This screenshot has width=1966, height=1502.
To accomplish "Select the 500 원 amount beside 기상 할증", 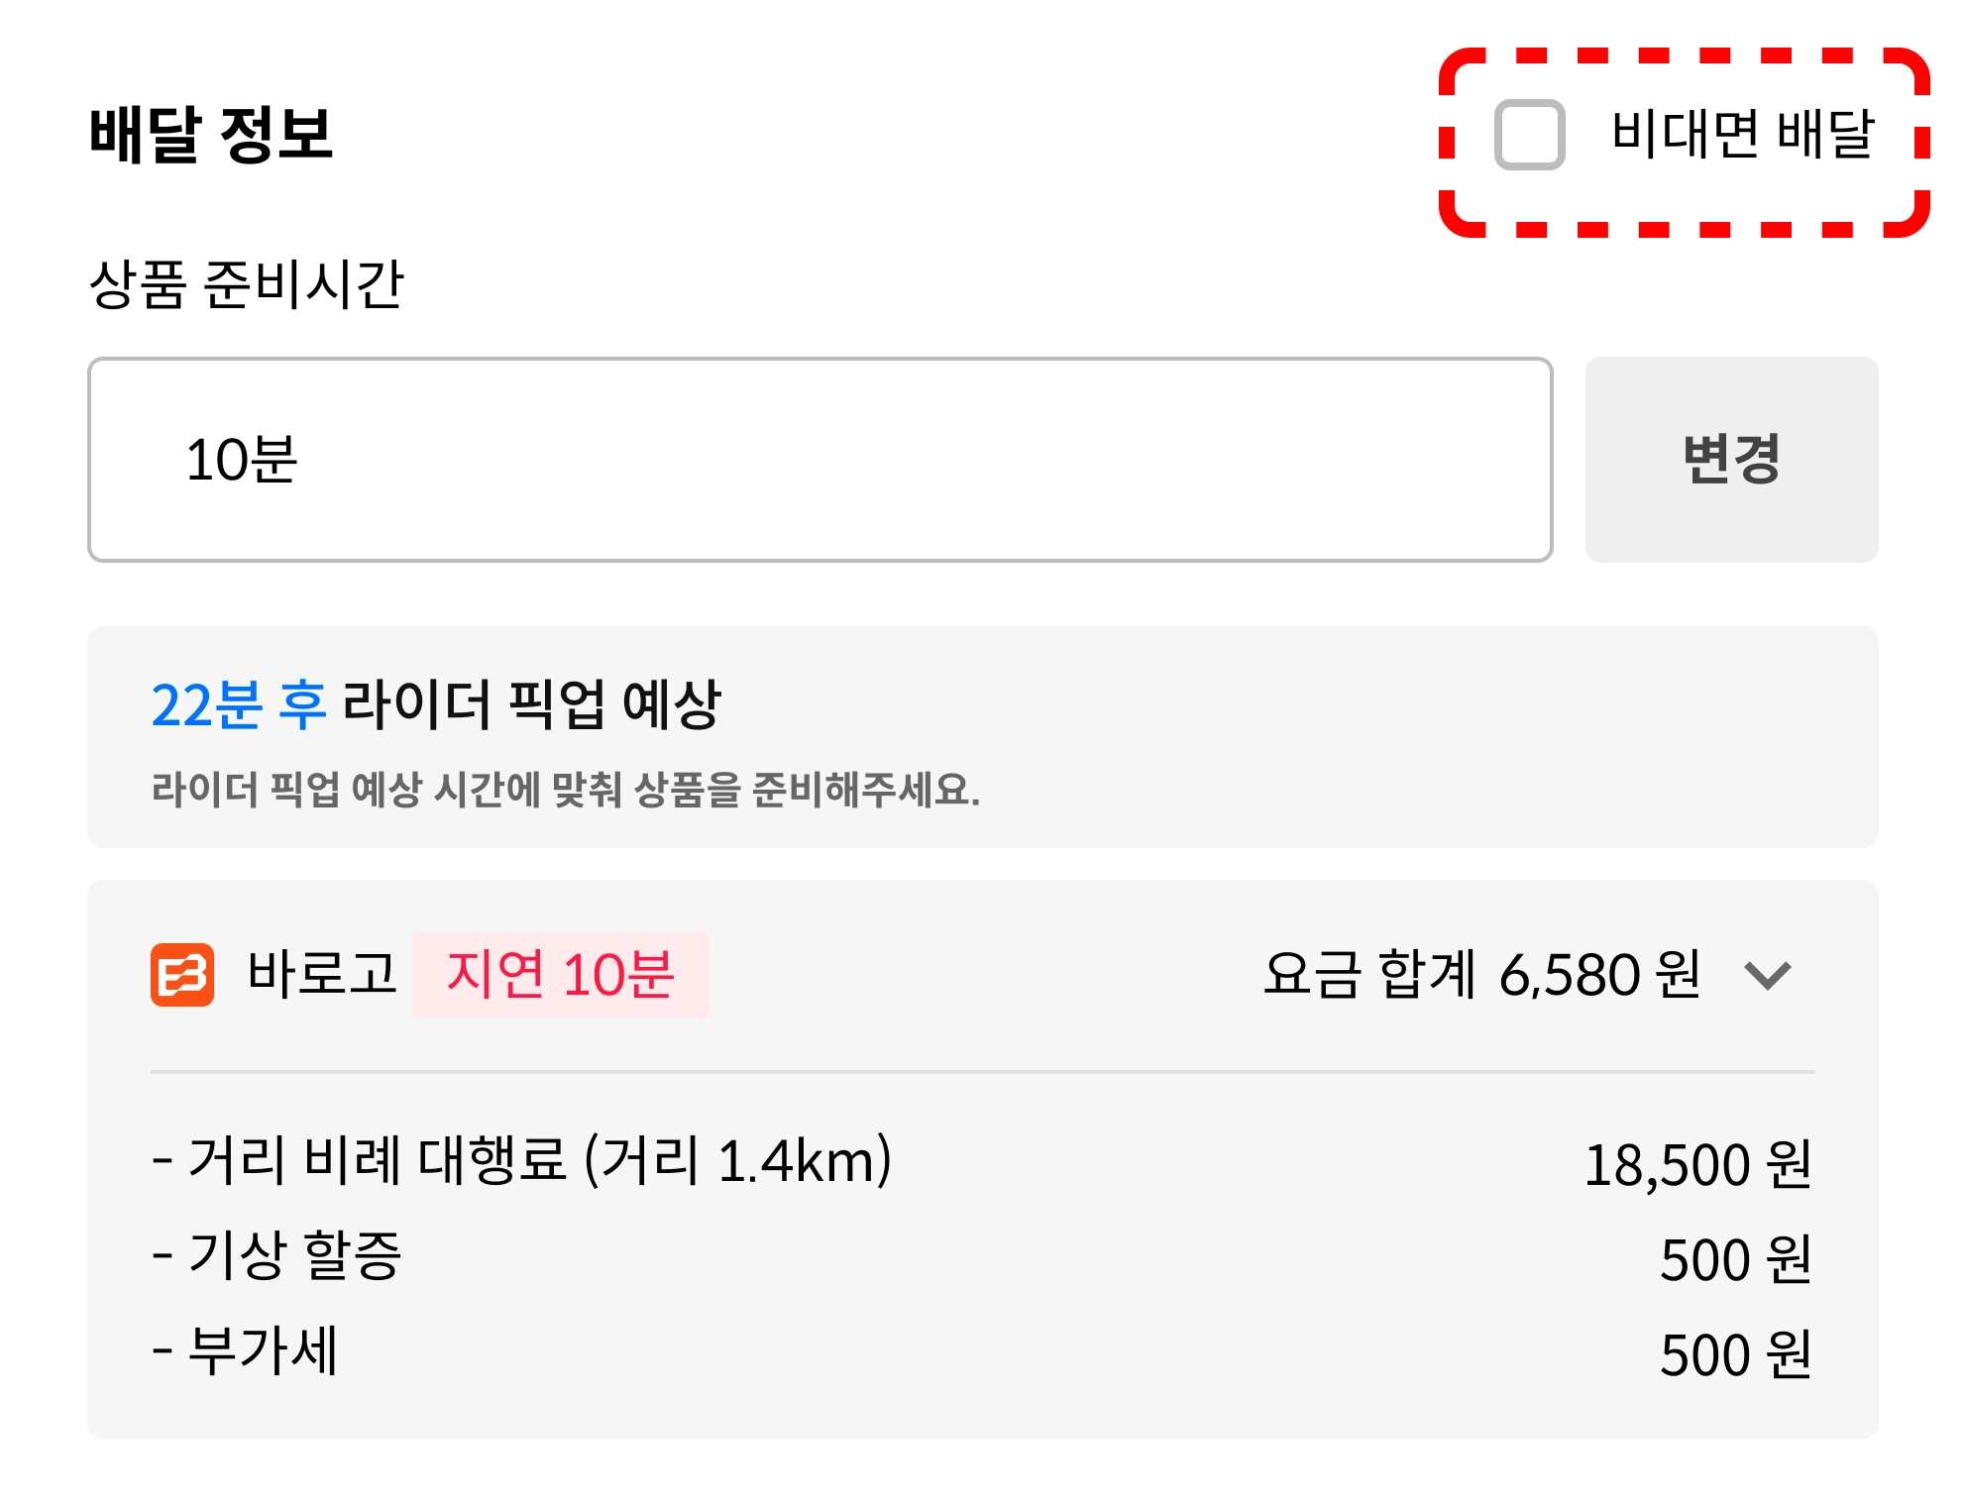I will pyautogui.click(x=1735, y=1259).
